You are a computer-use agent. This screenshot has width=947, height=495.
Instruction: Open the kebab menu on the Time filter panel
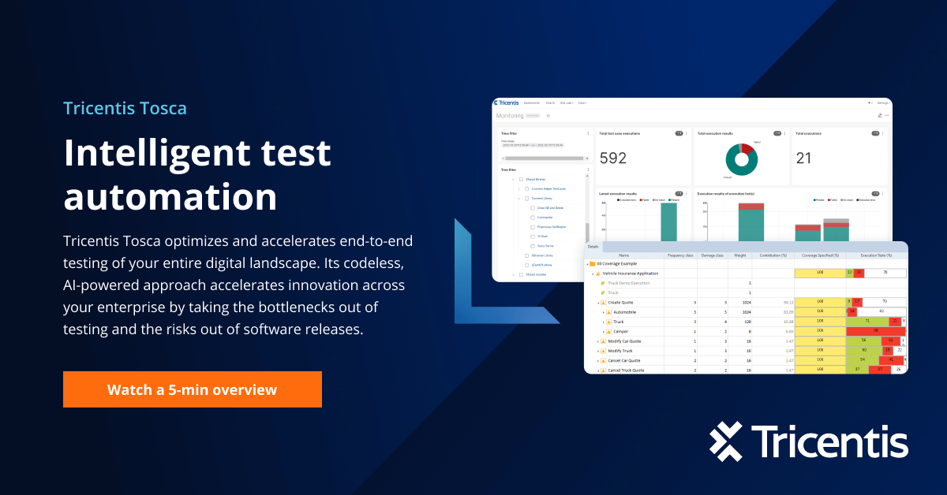588,133
